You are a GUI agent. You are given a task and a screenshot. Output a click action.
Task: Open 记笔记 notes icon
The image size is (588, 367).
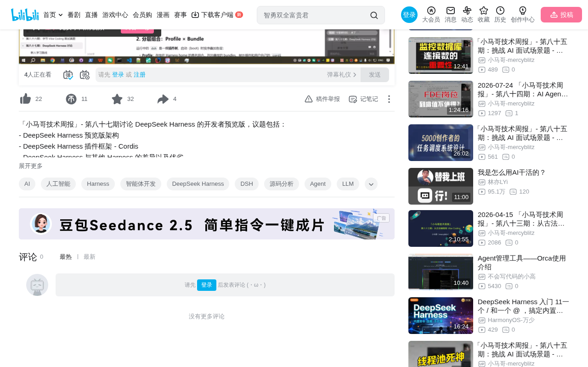point(353,99)
